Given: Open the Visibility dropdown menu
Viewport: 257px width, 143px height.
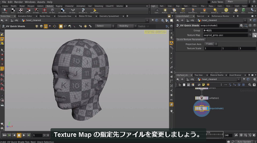Looking at the screenshot, I should pyautogui.click(x=127, y=26).
